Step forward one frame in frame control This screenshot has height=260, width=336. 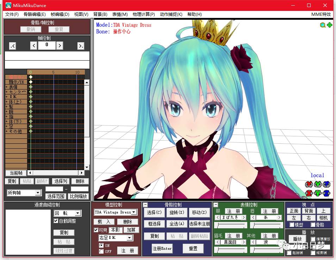[x=60, y=46]
